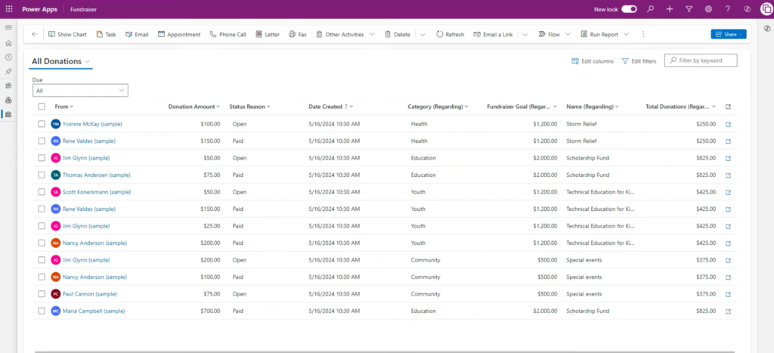
Task: Click the Share button
Action: pyautogui.click(x=729, y=34)
